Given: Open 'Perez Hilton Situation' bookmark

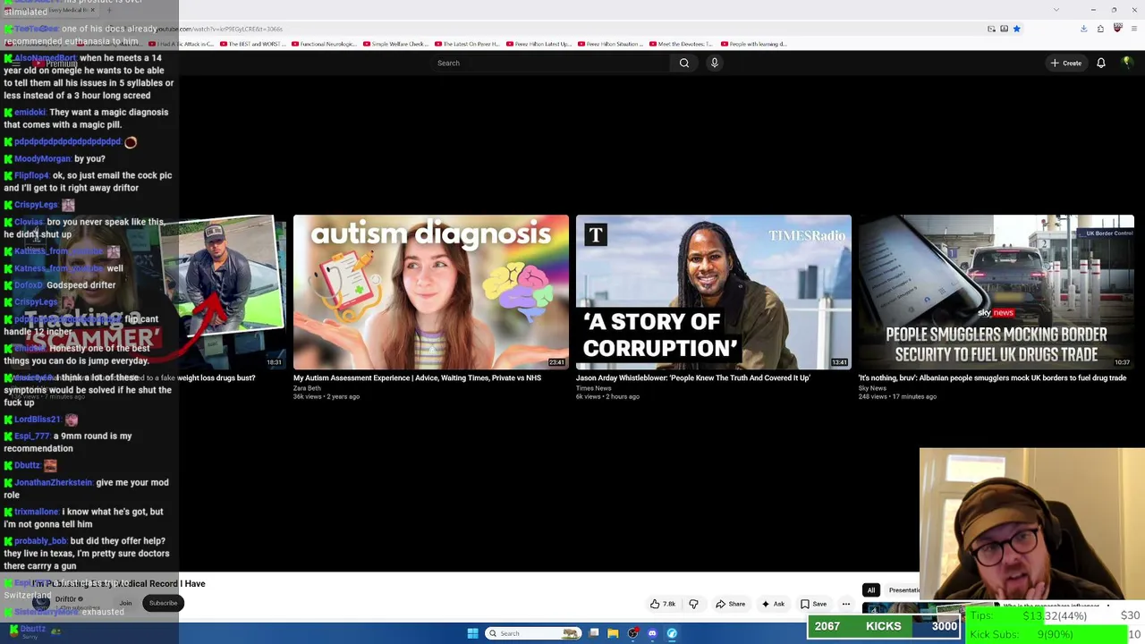Looking at the screenshot, I should click(610, 44).
